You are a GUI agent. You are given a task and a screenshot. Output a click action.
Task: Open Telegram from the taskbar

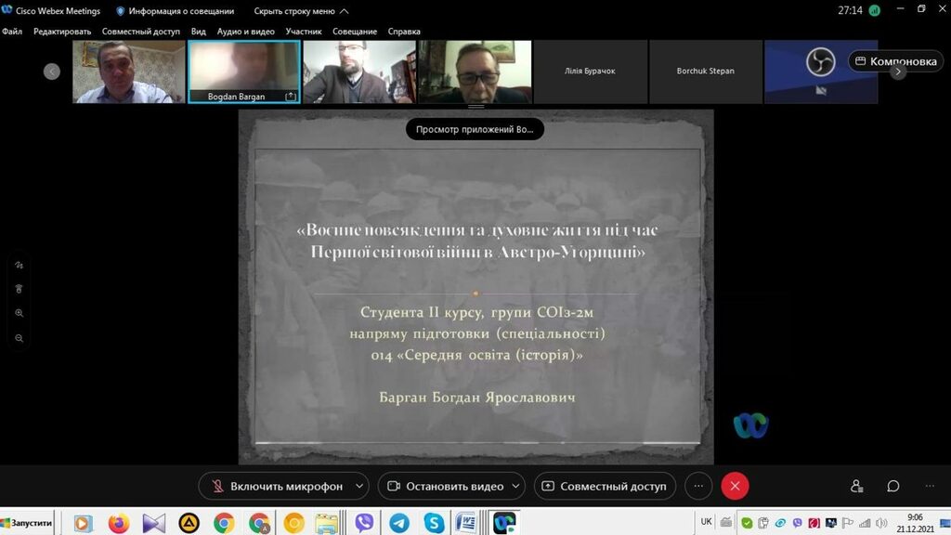coord(399,523)
